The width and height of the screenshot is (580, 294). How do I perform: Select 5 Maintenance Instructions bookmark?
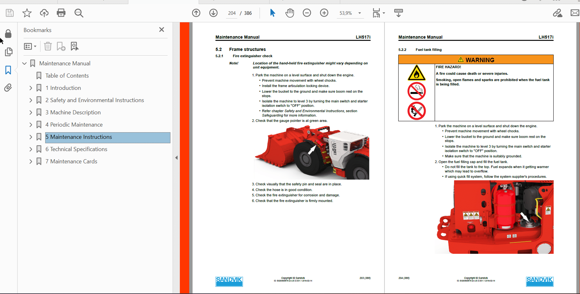108,137
